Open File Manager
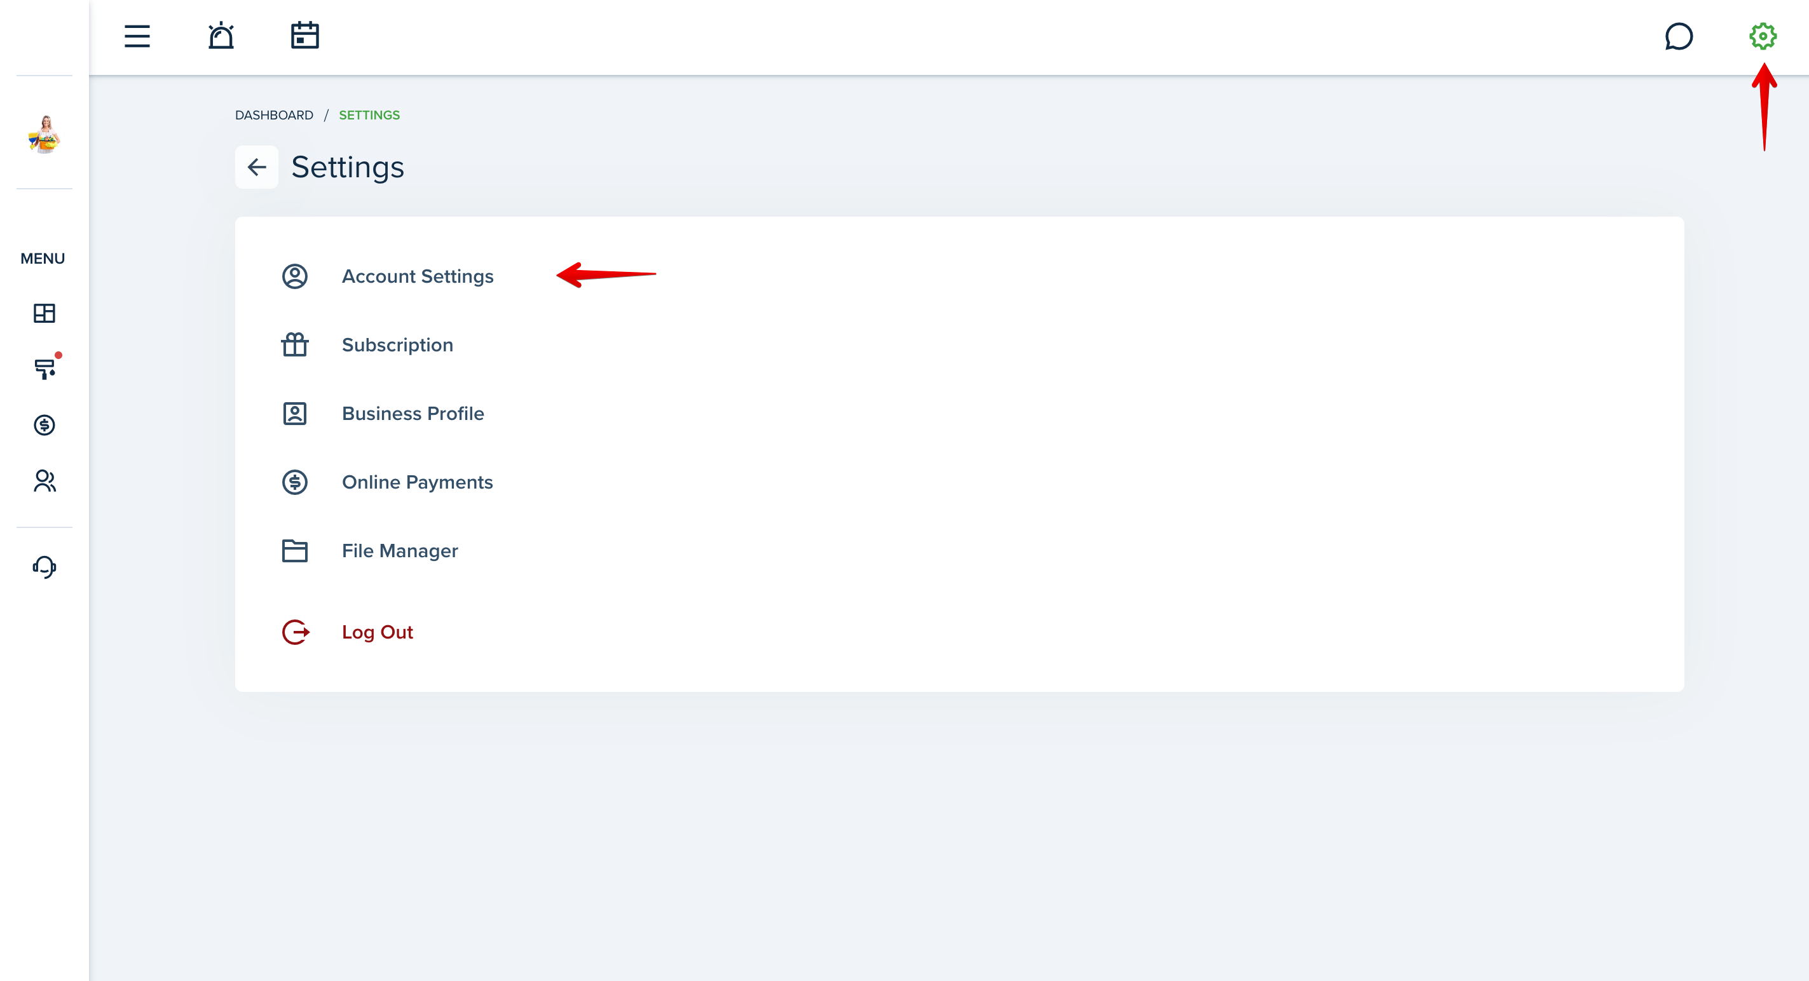This screenshot has height=981, width=1809. click(x=400, y=551)
